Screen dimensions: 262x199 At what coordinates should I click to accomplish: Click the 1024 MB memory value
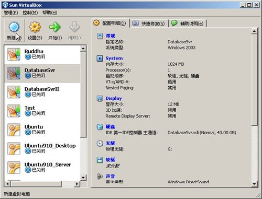[176, 64]
